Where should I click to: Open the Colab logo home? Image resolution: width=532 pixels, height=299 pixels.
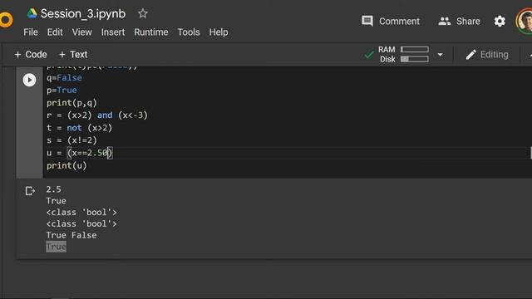6,20
